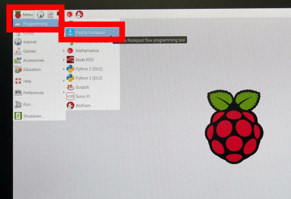Launch Node-RED from the submenu
The height and width of the screenshot is (199, 291).
pyautogui.click(x=92, y=60)
